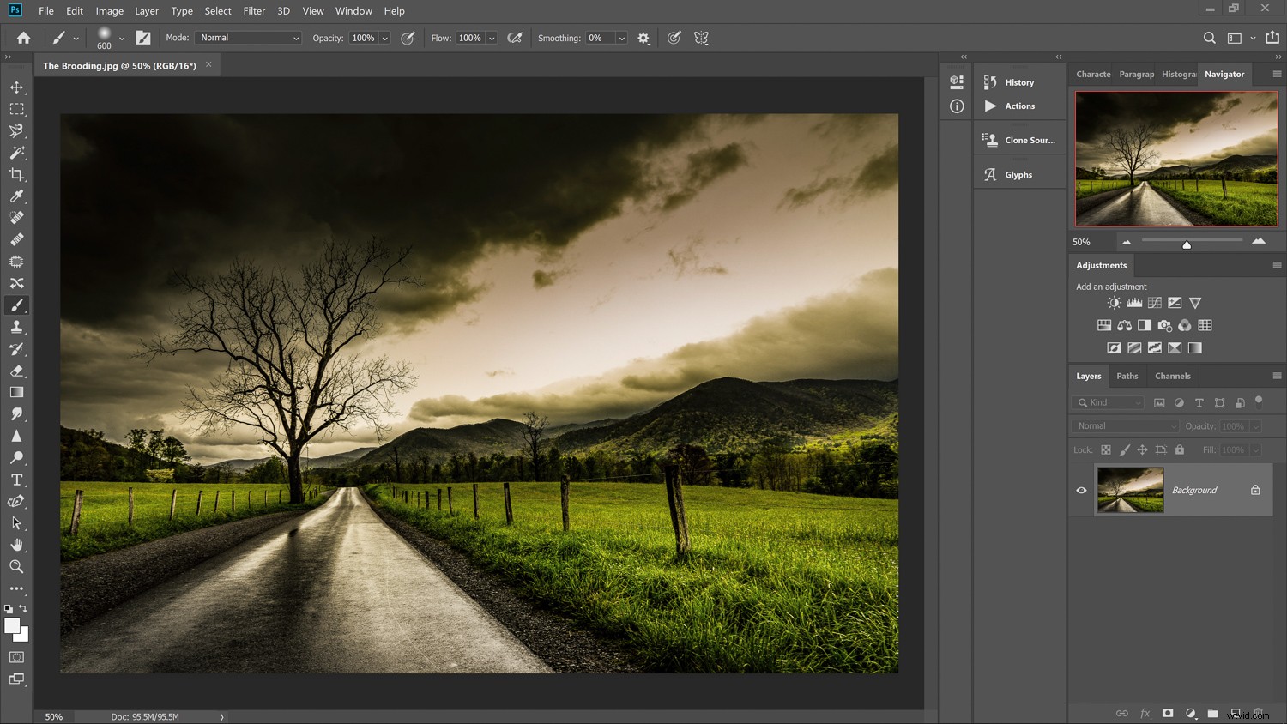1287x724 pixels.
Task: Switch to the Channels tab
Action: coord(1172,376)
